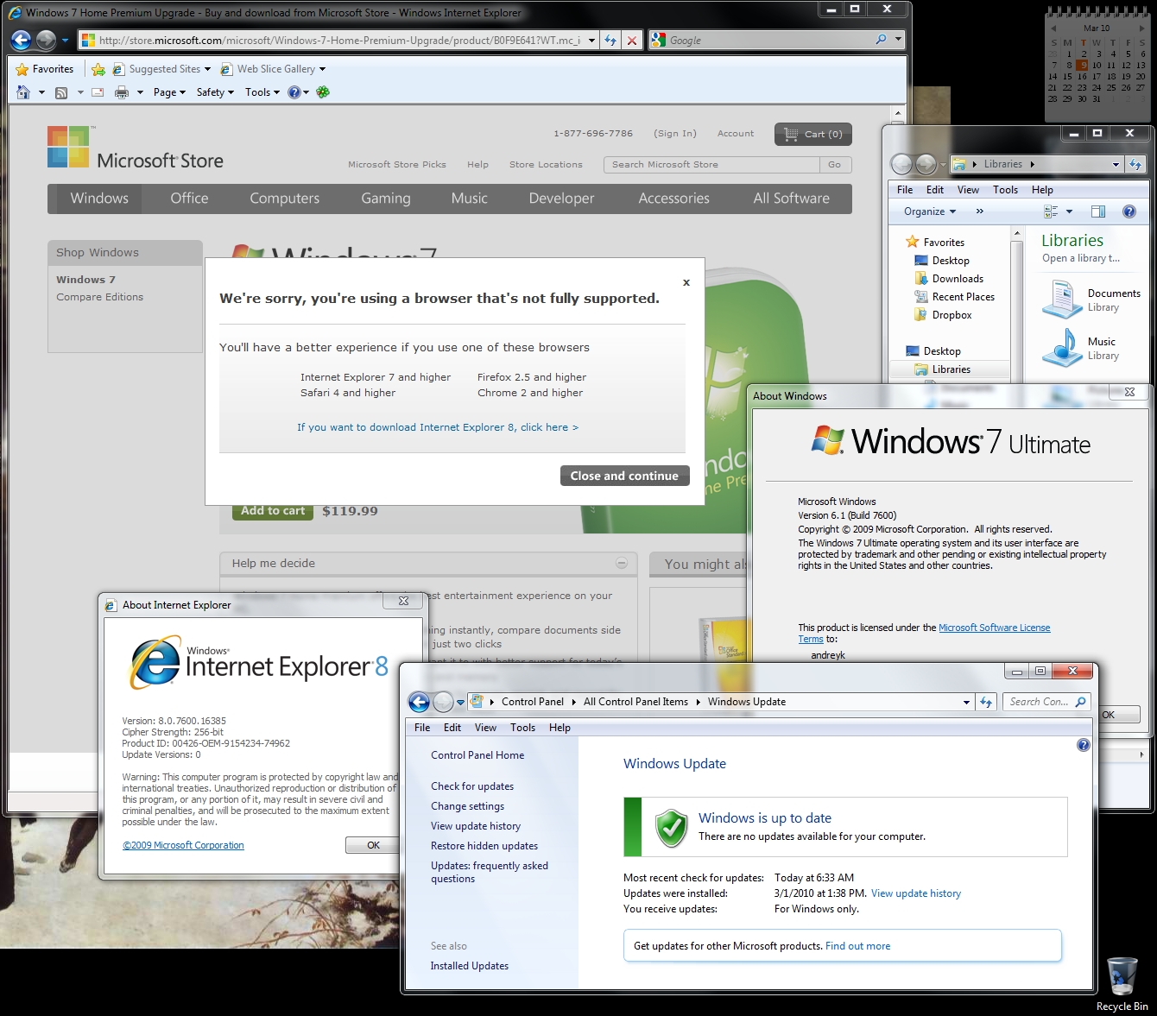Click the Print icon in IE toolbar
Image resolution: width=1157 pixels, height=1016 pixels.
(122, 92)
